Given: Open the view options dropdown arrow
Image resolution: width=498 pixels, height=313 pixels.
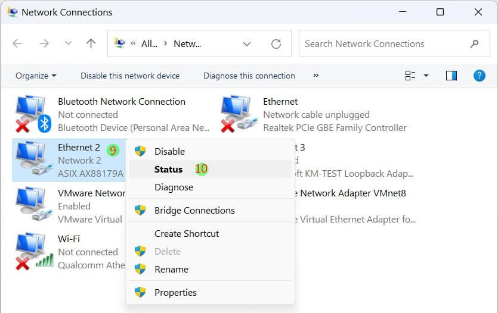Looking at the screenshot, I should pos(426,76).
